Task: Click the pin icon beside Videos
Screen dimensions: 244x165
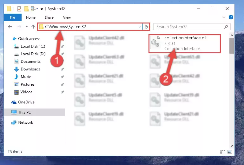Action: [63, 92]
